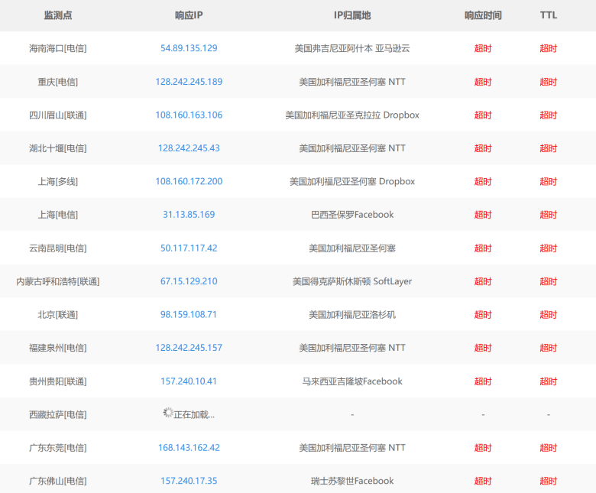
Task: Click response time 超时 in 四川眉山 row
Action: [x=483, y=115]
